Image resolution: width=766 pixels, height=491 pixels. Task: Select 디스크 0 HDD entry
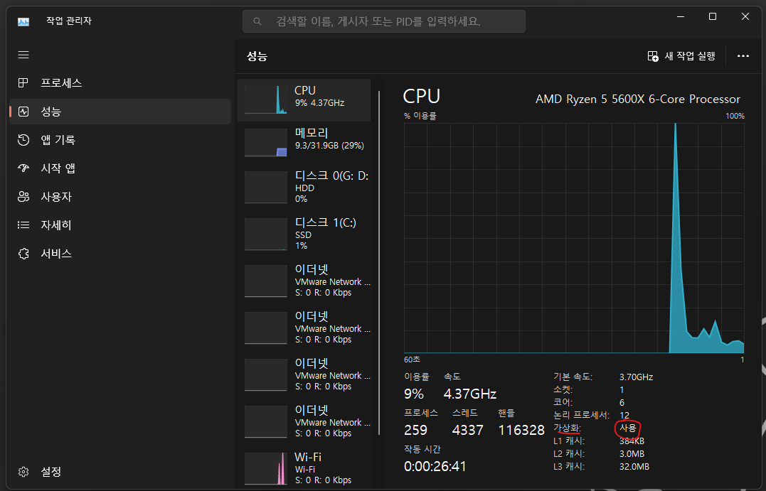[304, 187]
